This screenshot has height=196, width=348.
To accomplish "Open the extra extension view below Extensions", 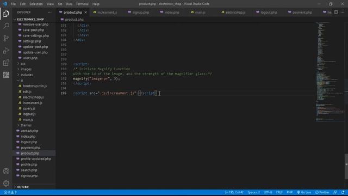I will point(6,75).
